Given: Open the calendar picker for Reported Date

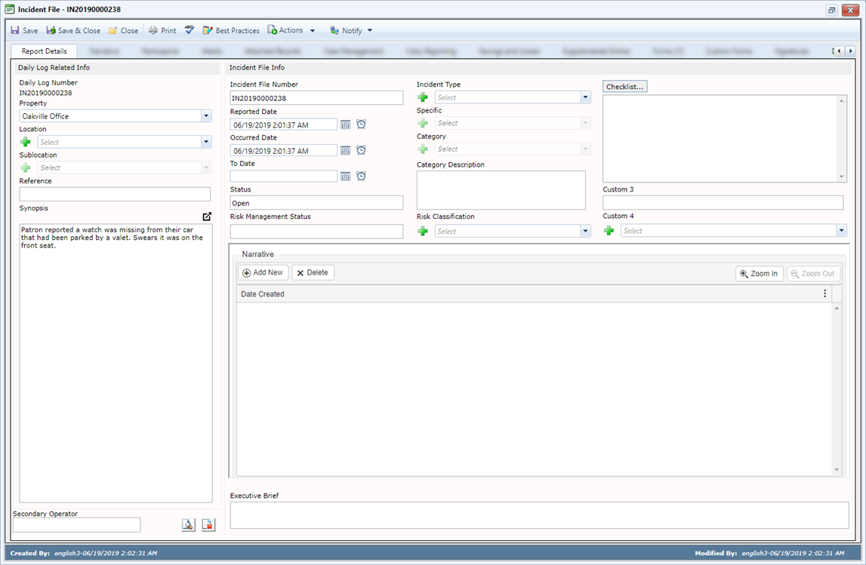Looking at the screenshot, I should click(x=345, y=124).
